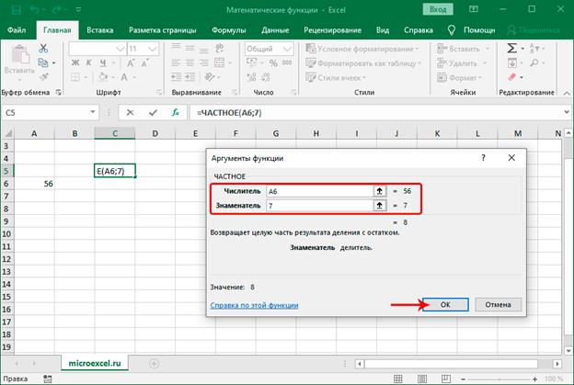574x385 pixels.
Task: Select the microexcel.ru sheet tab
Action: tap(95, 364)
